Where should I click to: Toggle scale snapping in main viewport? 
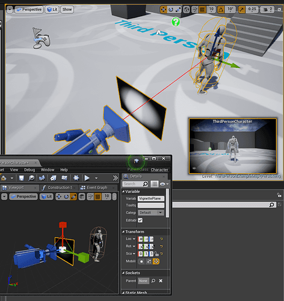pos(241,10)
